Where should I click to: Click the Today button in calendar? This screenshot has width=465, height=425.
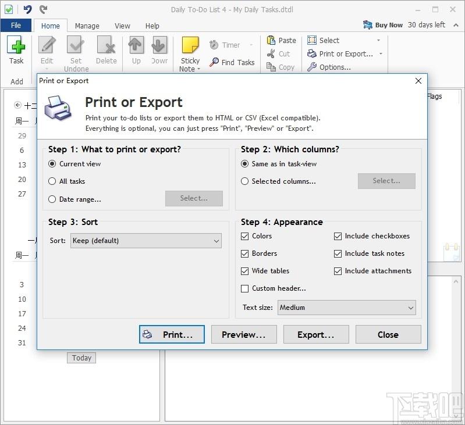tap(81, 358)
